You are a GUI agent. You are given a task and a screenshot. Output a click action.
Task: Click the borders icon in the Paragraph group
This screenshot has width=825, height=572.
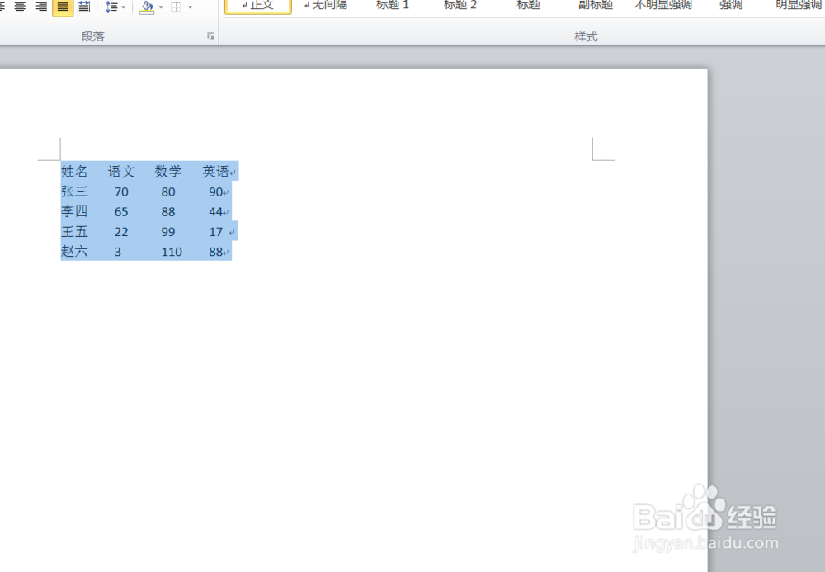click(176, 7)
